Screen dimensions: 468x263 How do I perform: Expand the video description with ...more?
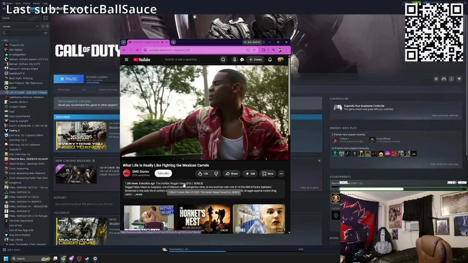pos(138,194)
